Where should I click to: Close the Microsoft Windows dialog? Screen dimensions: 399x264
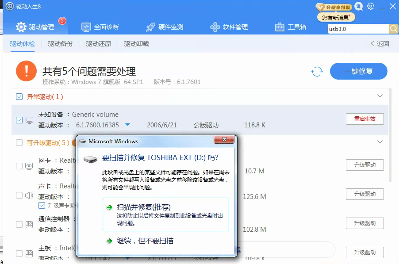tap(224, 139)
